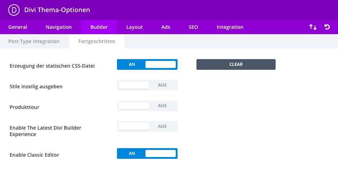Click the Divi logo icon in the header
Viewport: 338px width, 172px height.
pyautogui.click(x=14, y=10)
